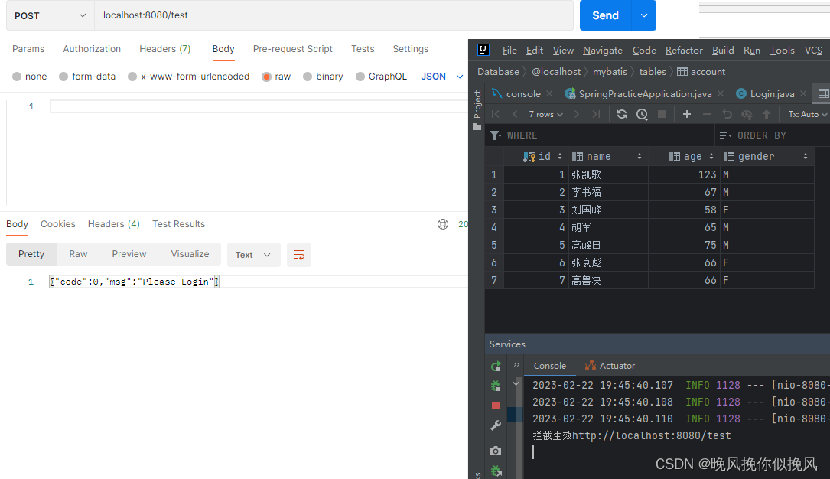Go to the next page of table rows
The height and width of the screenshot is (479, 830).
577,114
